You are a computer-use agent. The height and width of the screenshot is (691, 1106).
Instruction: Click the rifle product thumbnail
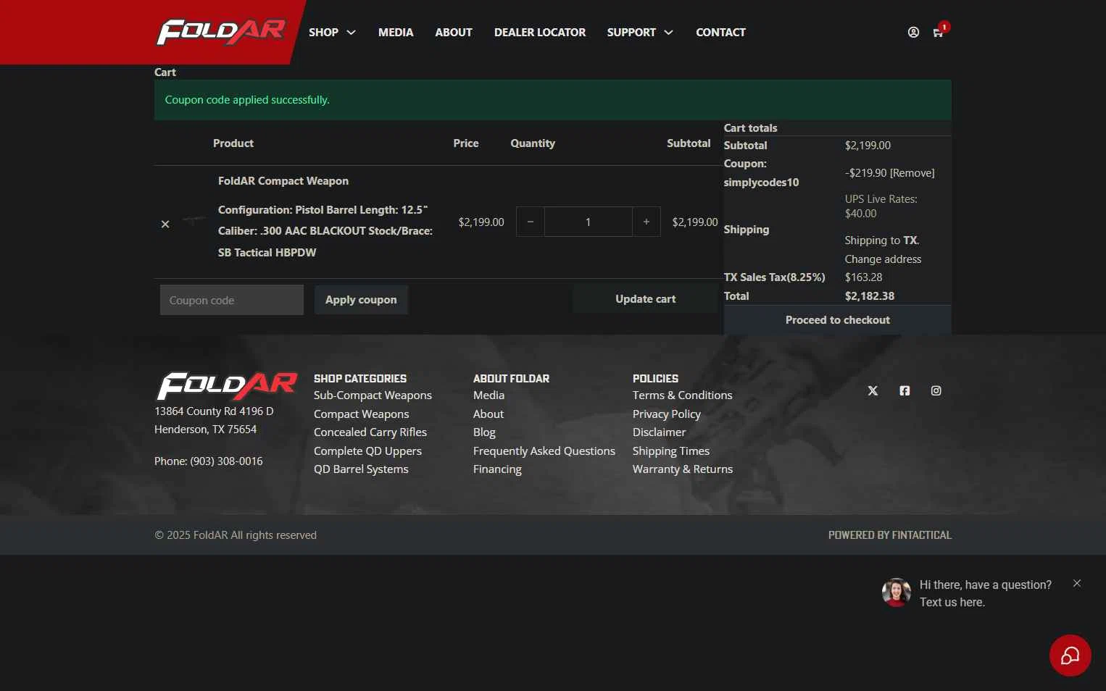click(194, 219)
